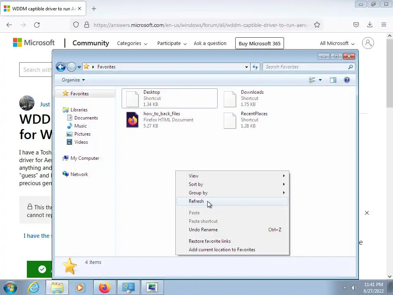Click the search magnifier icon in Explorer
This screenshot has width=393, height=295.
pos(350,67)
